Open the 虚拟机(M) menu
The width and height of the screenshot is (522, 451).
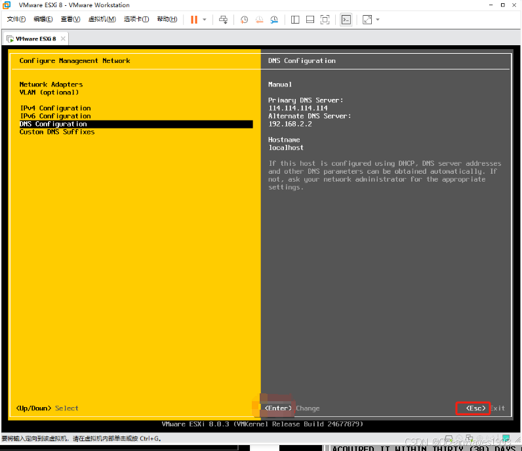click(102, 19)
